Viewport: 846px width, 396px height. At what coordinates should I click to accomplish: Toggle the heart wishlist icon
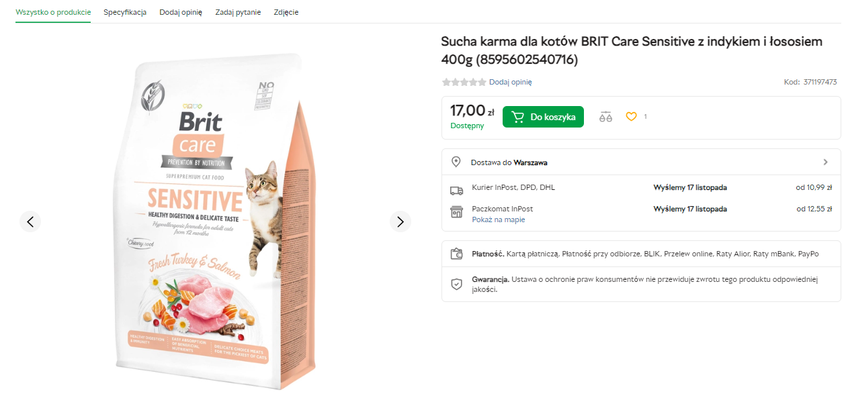[631, 117]
